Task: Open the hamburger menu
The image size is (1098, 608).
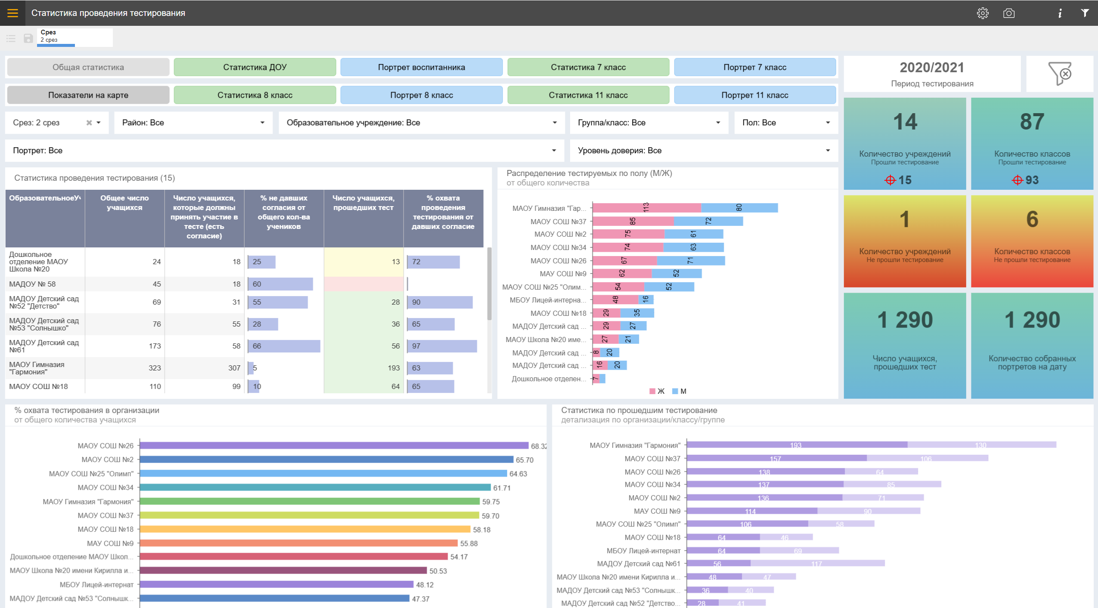Action: pyautogui.click(x=12, y=13)
